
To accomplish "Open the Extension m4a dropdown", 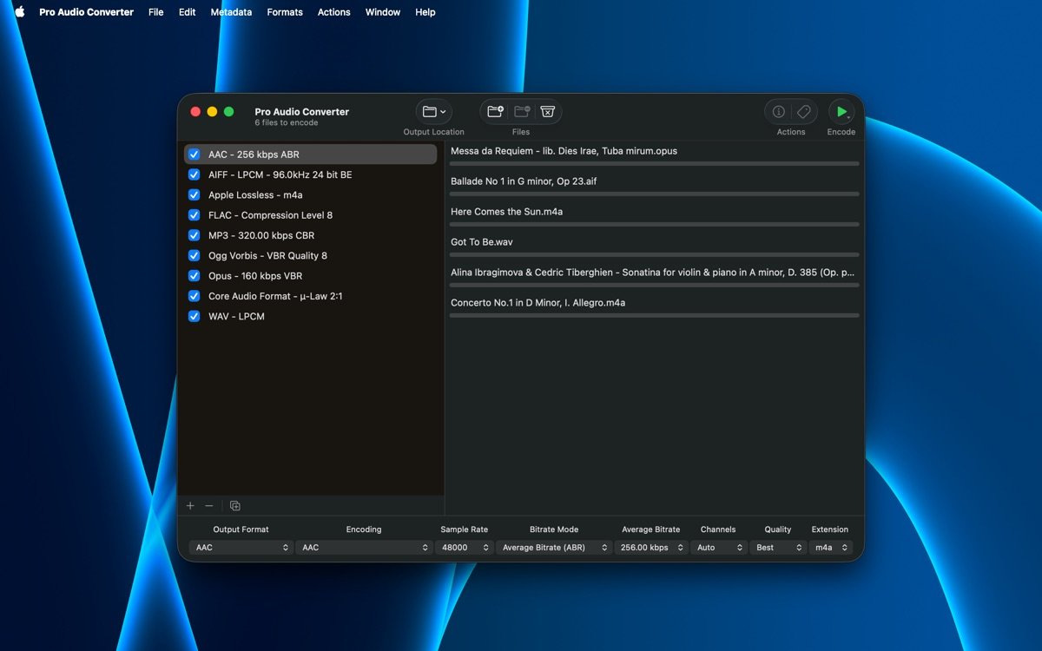I will tap(830, 548).
